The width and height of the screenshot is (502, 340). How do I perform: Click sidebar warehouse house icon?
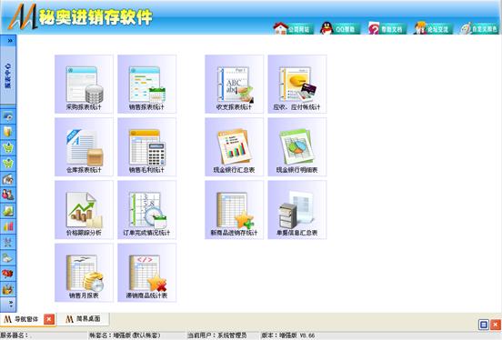8,179
